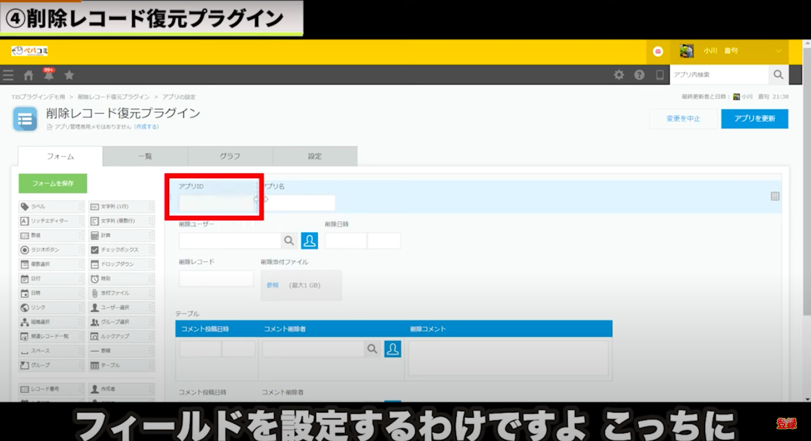Image resolution: width=811 pixels, height=441 pixels.
Task: Click the help question mark icon
Action: click(639, 75)
